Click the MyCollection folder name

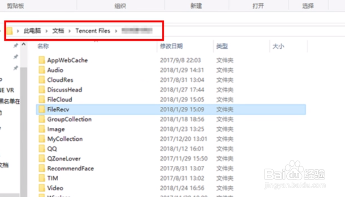coord(65,139)
